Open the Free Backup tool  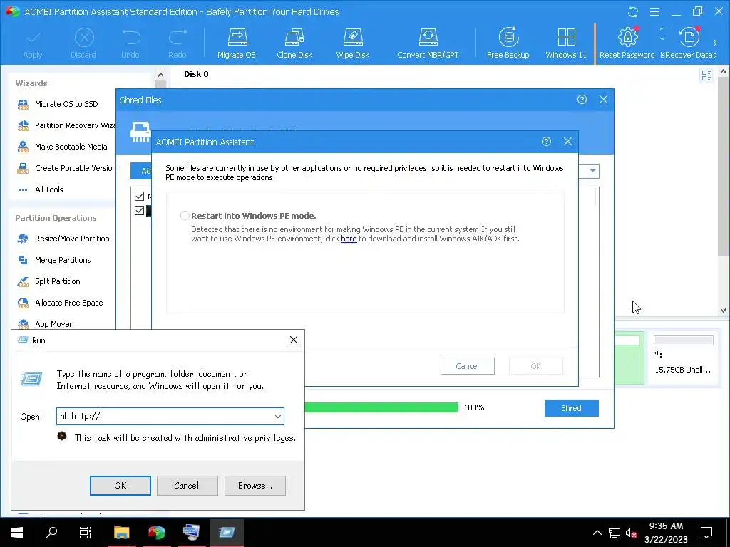508,43
